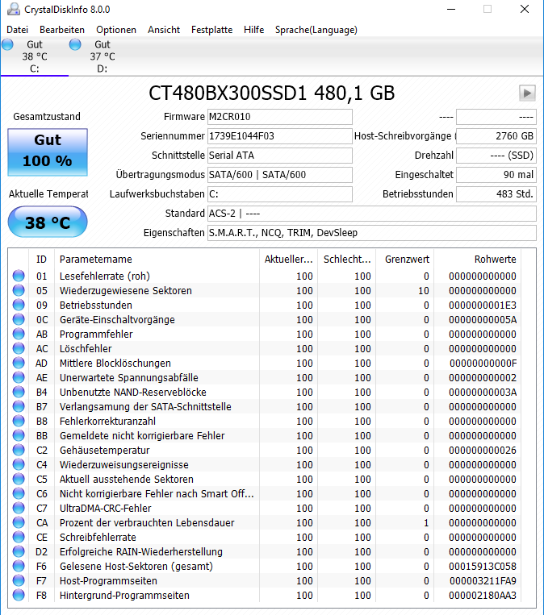This screenshot has height=615, width=544.
Task: Click status orb of UltraDMA-CRC-Fehler row
Action: (x=19, y=508)
